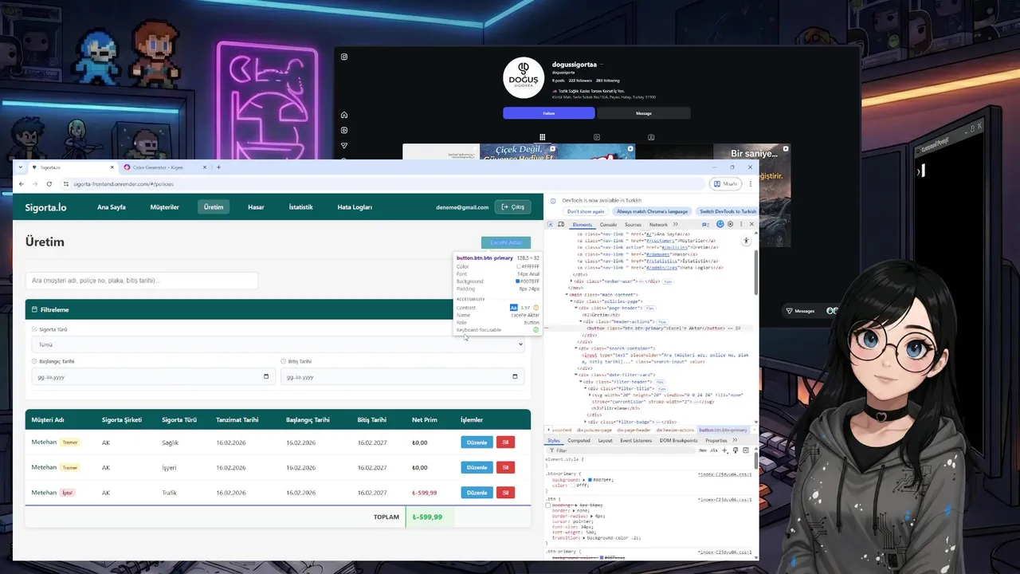This screenshot has height=574, width=1020.
Task: Click the white #fff color swatch
Action: point(573,486)
